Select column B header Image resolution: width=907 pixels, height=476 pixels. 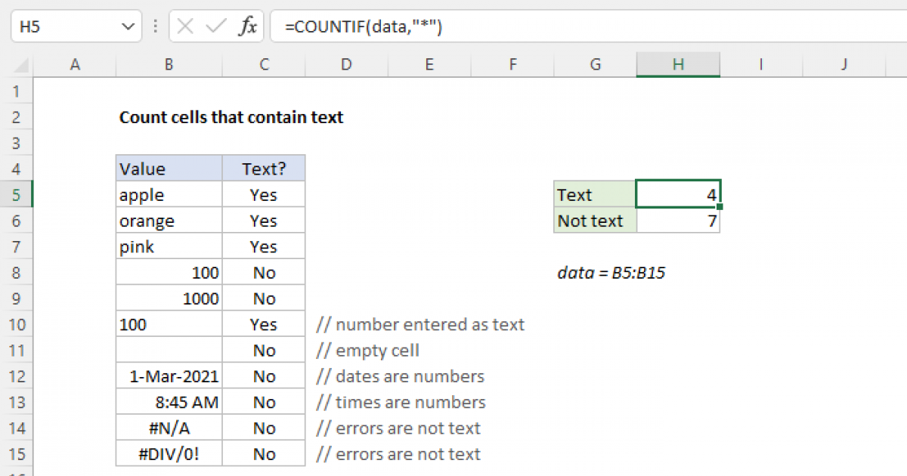click(x=169, y=65)
